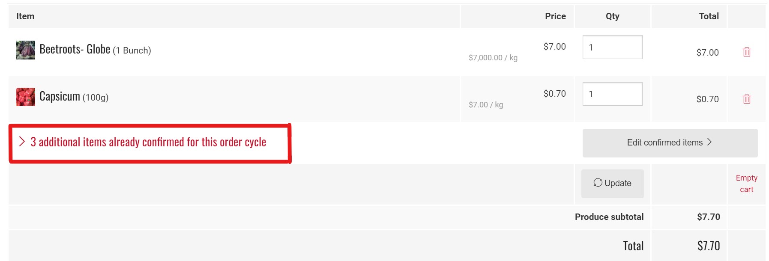
Task: Click the Capsicum product name
Action: click(x=60, y=97)
